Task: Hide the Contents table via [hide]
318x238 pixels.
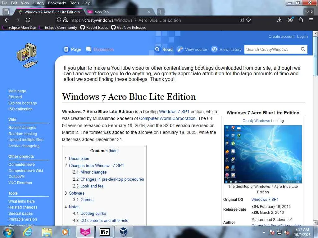Action: (114, 151)
